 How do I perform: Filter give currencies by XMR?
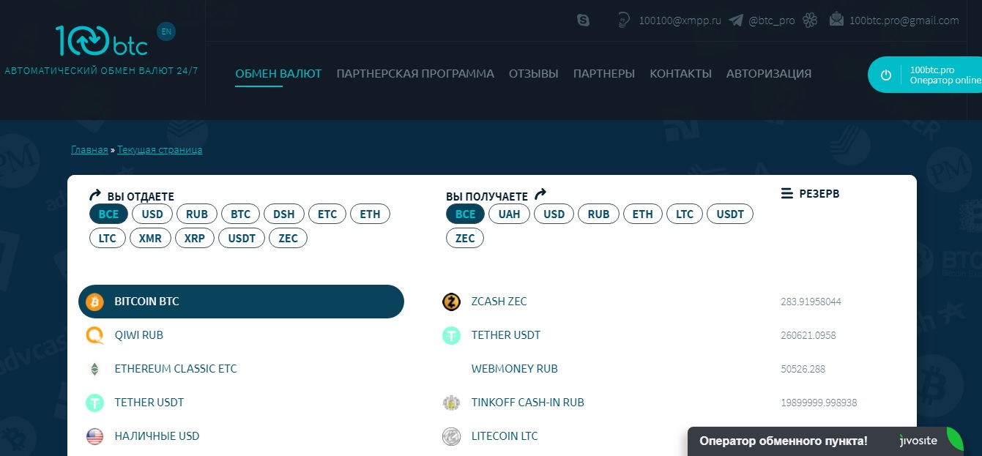(150, 239)
